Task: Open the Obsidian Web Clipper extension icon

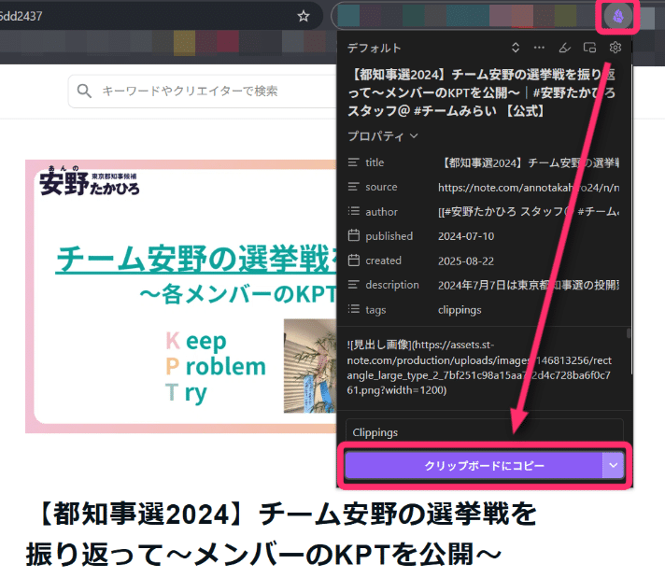Action: click(617, 16)
